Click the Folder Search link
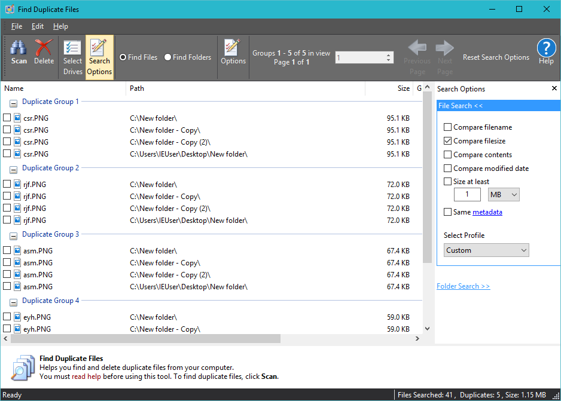 (x=464, y=286)
